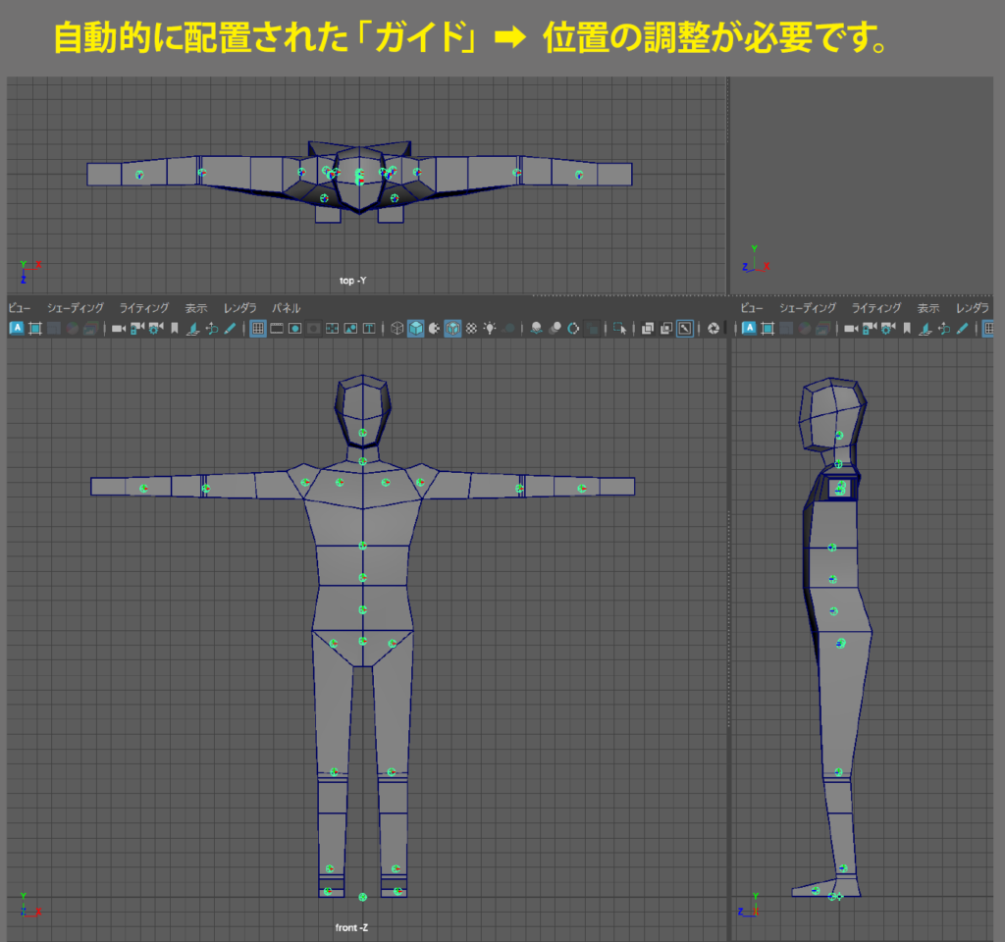Toggle grid display in front view toolbar
This screenshot has width=1005, height=942.
coord(258,328)
